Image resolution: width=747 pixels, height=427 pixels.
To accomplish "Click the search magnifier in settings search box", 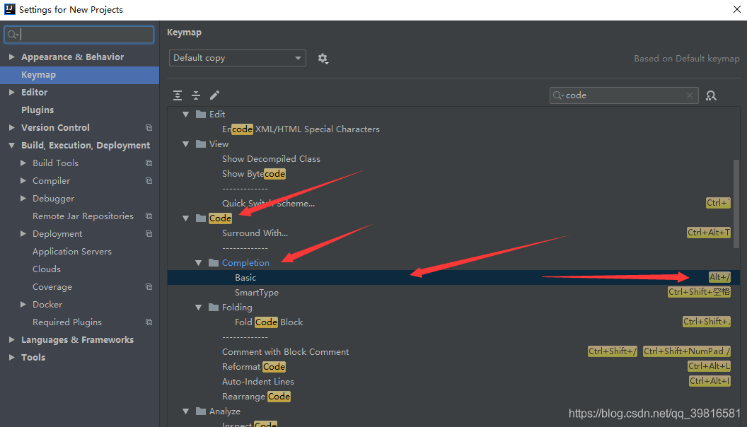I will pyautogui.click(x=13, y=35).
